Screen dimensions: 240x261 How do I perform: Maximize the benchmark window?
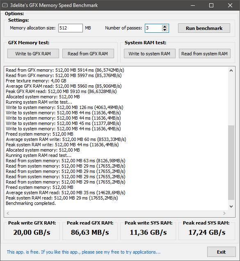coord(211,5)
